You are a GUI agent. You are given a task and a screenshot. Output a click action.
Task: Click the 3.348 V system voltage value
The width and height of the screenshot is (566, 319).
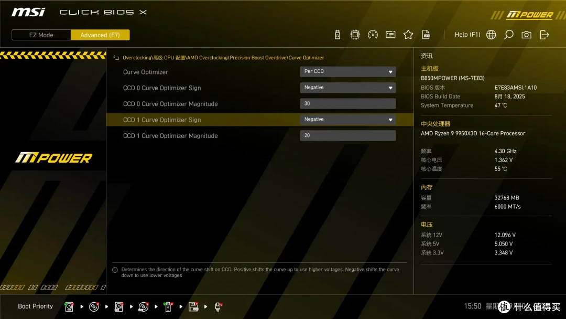tap(504, 252)
